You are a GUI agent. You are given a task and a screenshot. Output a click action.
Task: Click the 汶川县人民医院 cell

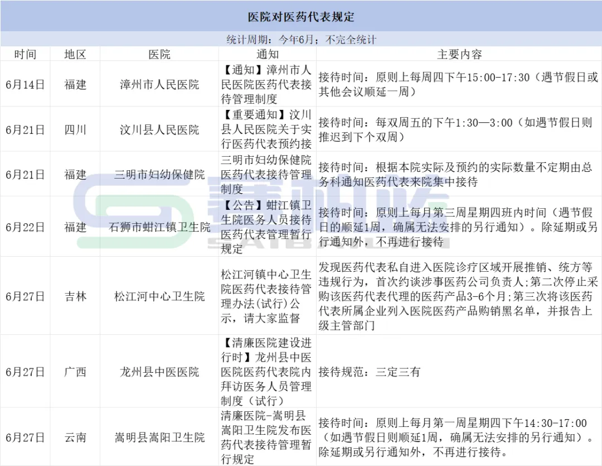(159, 129)
